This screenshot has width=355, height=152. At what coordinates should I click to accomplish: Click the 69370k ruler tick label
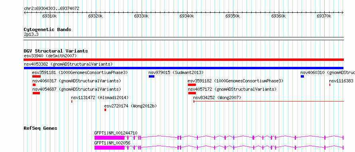324,16
